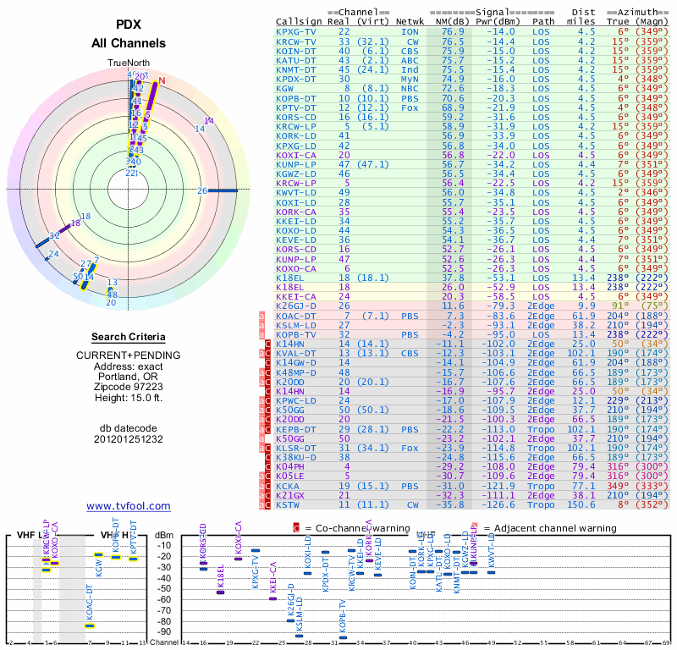Screen dimensions: 677x650
Task: Click the adjacent warning flag beside KOAC-DT
Action: point(261,316)
